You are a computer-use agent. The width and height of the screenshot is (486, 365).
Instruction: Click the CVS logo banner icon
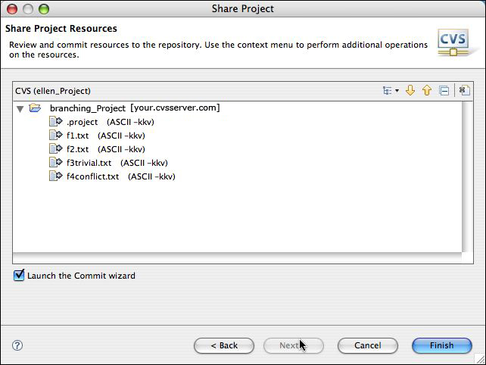click(x=453, y=42)
